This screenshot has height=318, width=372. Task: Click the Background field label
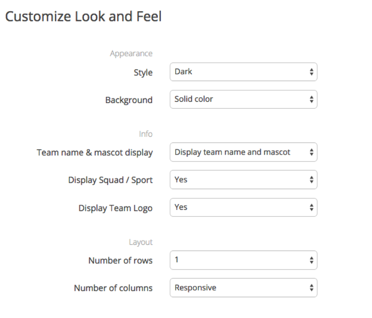click(129, 100)
